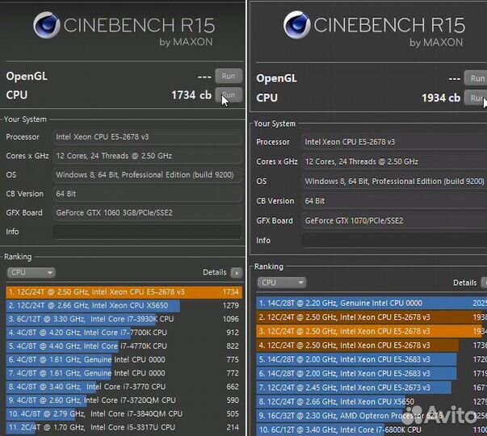
Task: Open the CPU ranking dropdown in right window
Action: point(281,283)
